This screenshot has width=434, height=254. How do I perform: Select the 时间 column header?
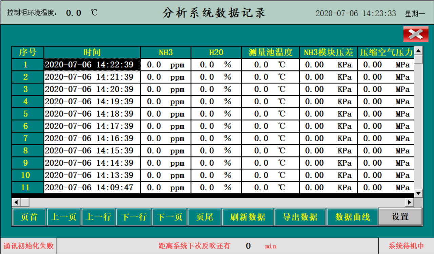(92, 52)
